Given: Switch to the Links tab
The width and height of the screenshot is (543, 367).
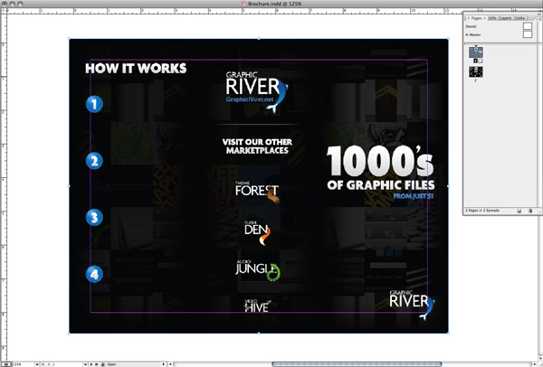Looking at the screenshot, I should tap(519, 18).
